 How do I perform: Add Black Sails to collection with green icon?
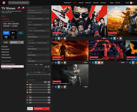[x=56, y=63]
